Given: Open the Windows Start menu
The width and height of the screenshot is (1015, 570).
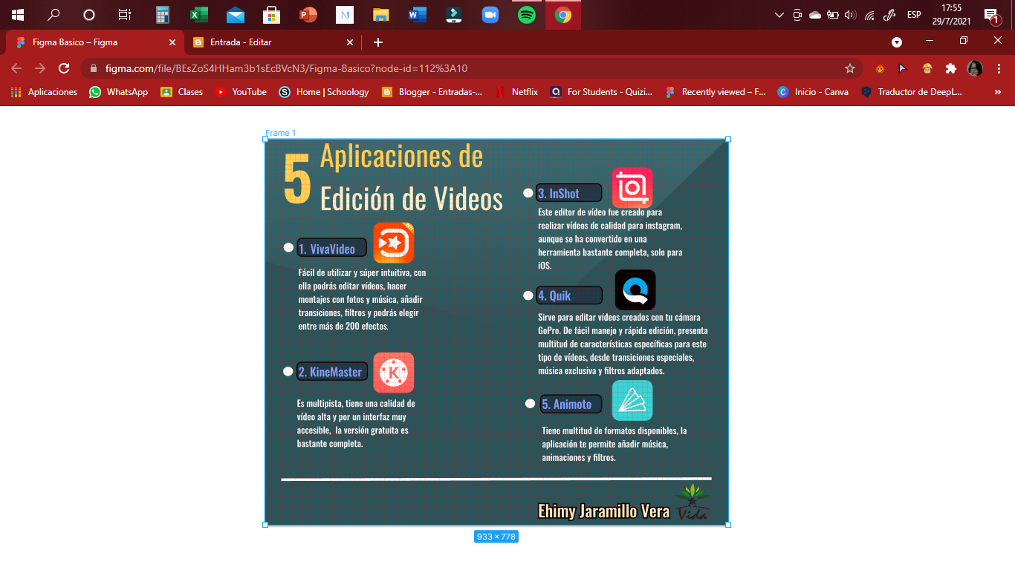Looking at the screenshot, I should click(18, 14).
